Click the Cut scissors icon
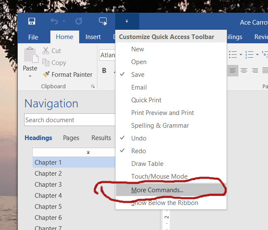Image resolution: width=268 pixels, height=230 pixels. tap(46, 51)
